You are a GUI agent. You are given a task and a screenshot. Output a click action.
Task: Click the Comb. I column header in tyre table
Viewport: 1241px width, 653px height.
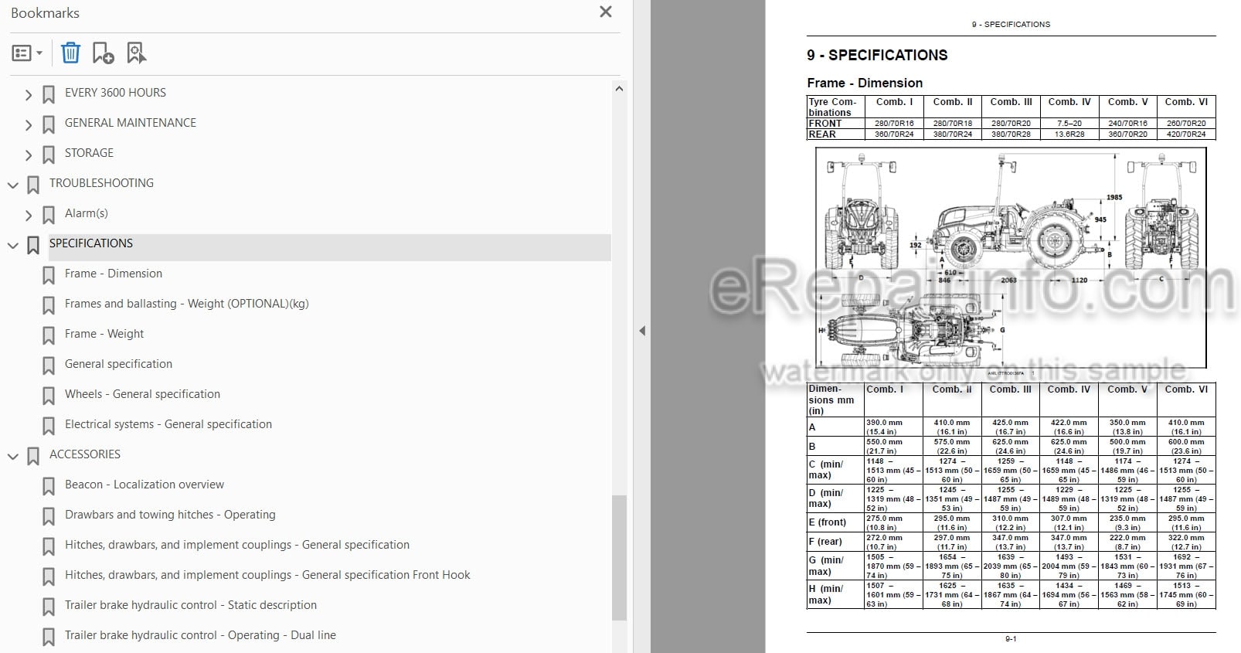pos(894,102)
